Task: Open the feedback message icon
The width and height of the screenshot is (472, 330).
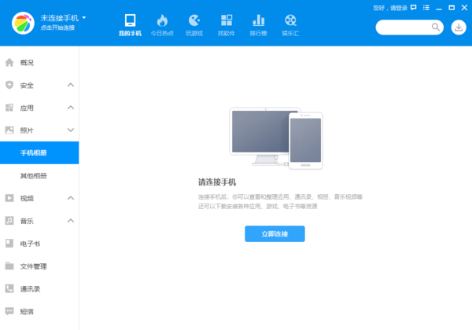Action: pyautogui.click(x=414, y=8)
